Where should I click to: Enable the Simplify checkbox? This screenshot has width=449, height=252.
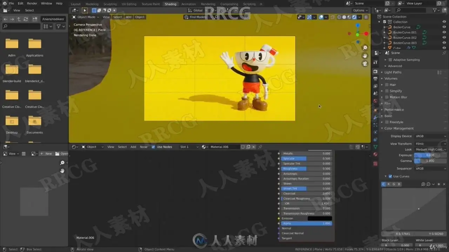pyautogui.click(x=387, y=91)
